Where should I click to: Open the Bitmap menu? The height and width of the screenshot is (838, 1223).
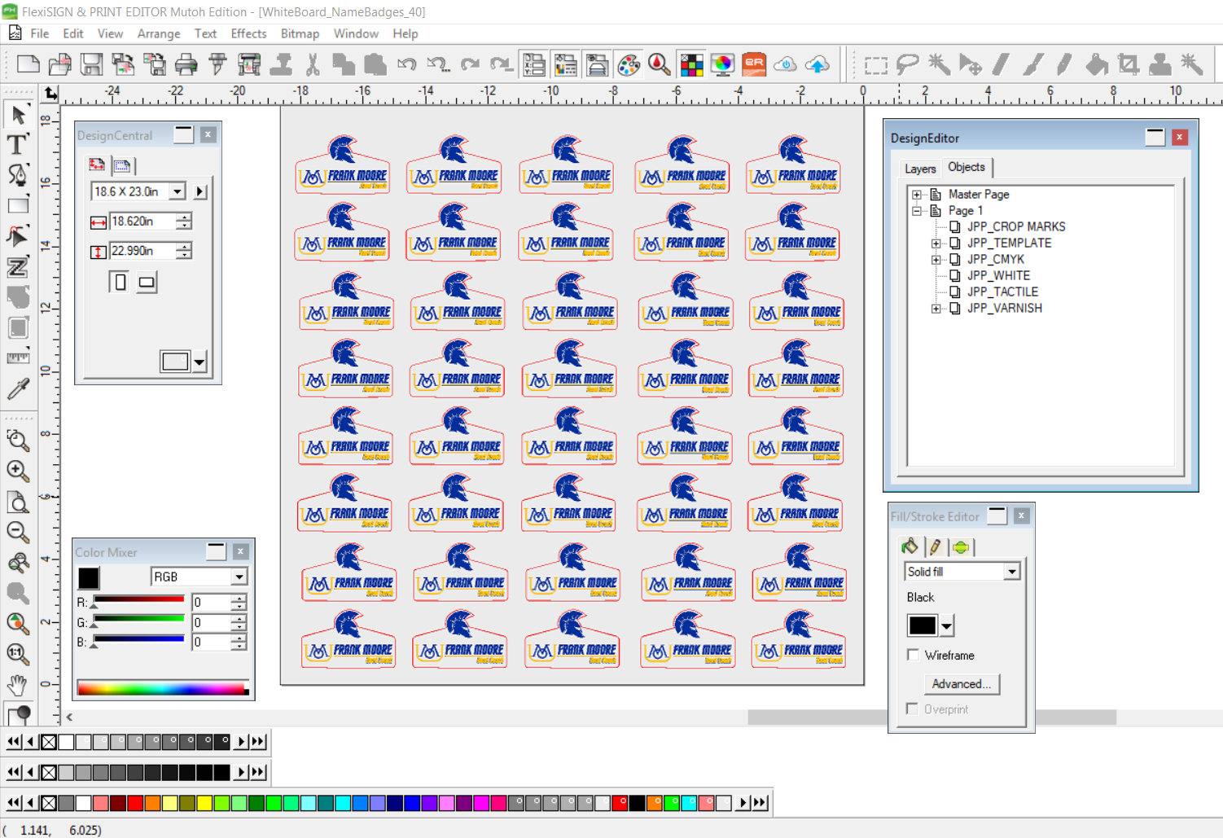300,33
